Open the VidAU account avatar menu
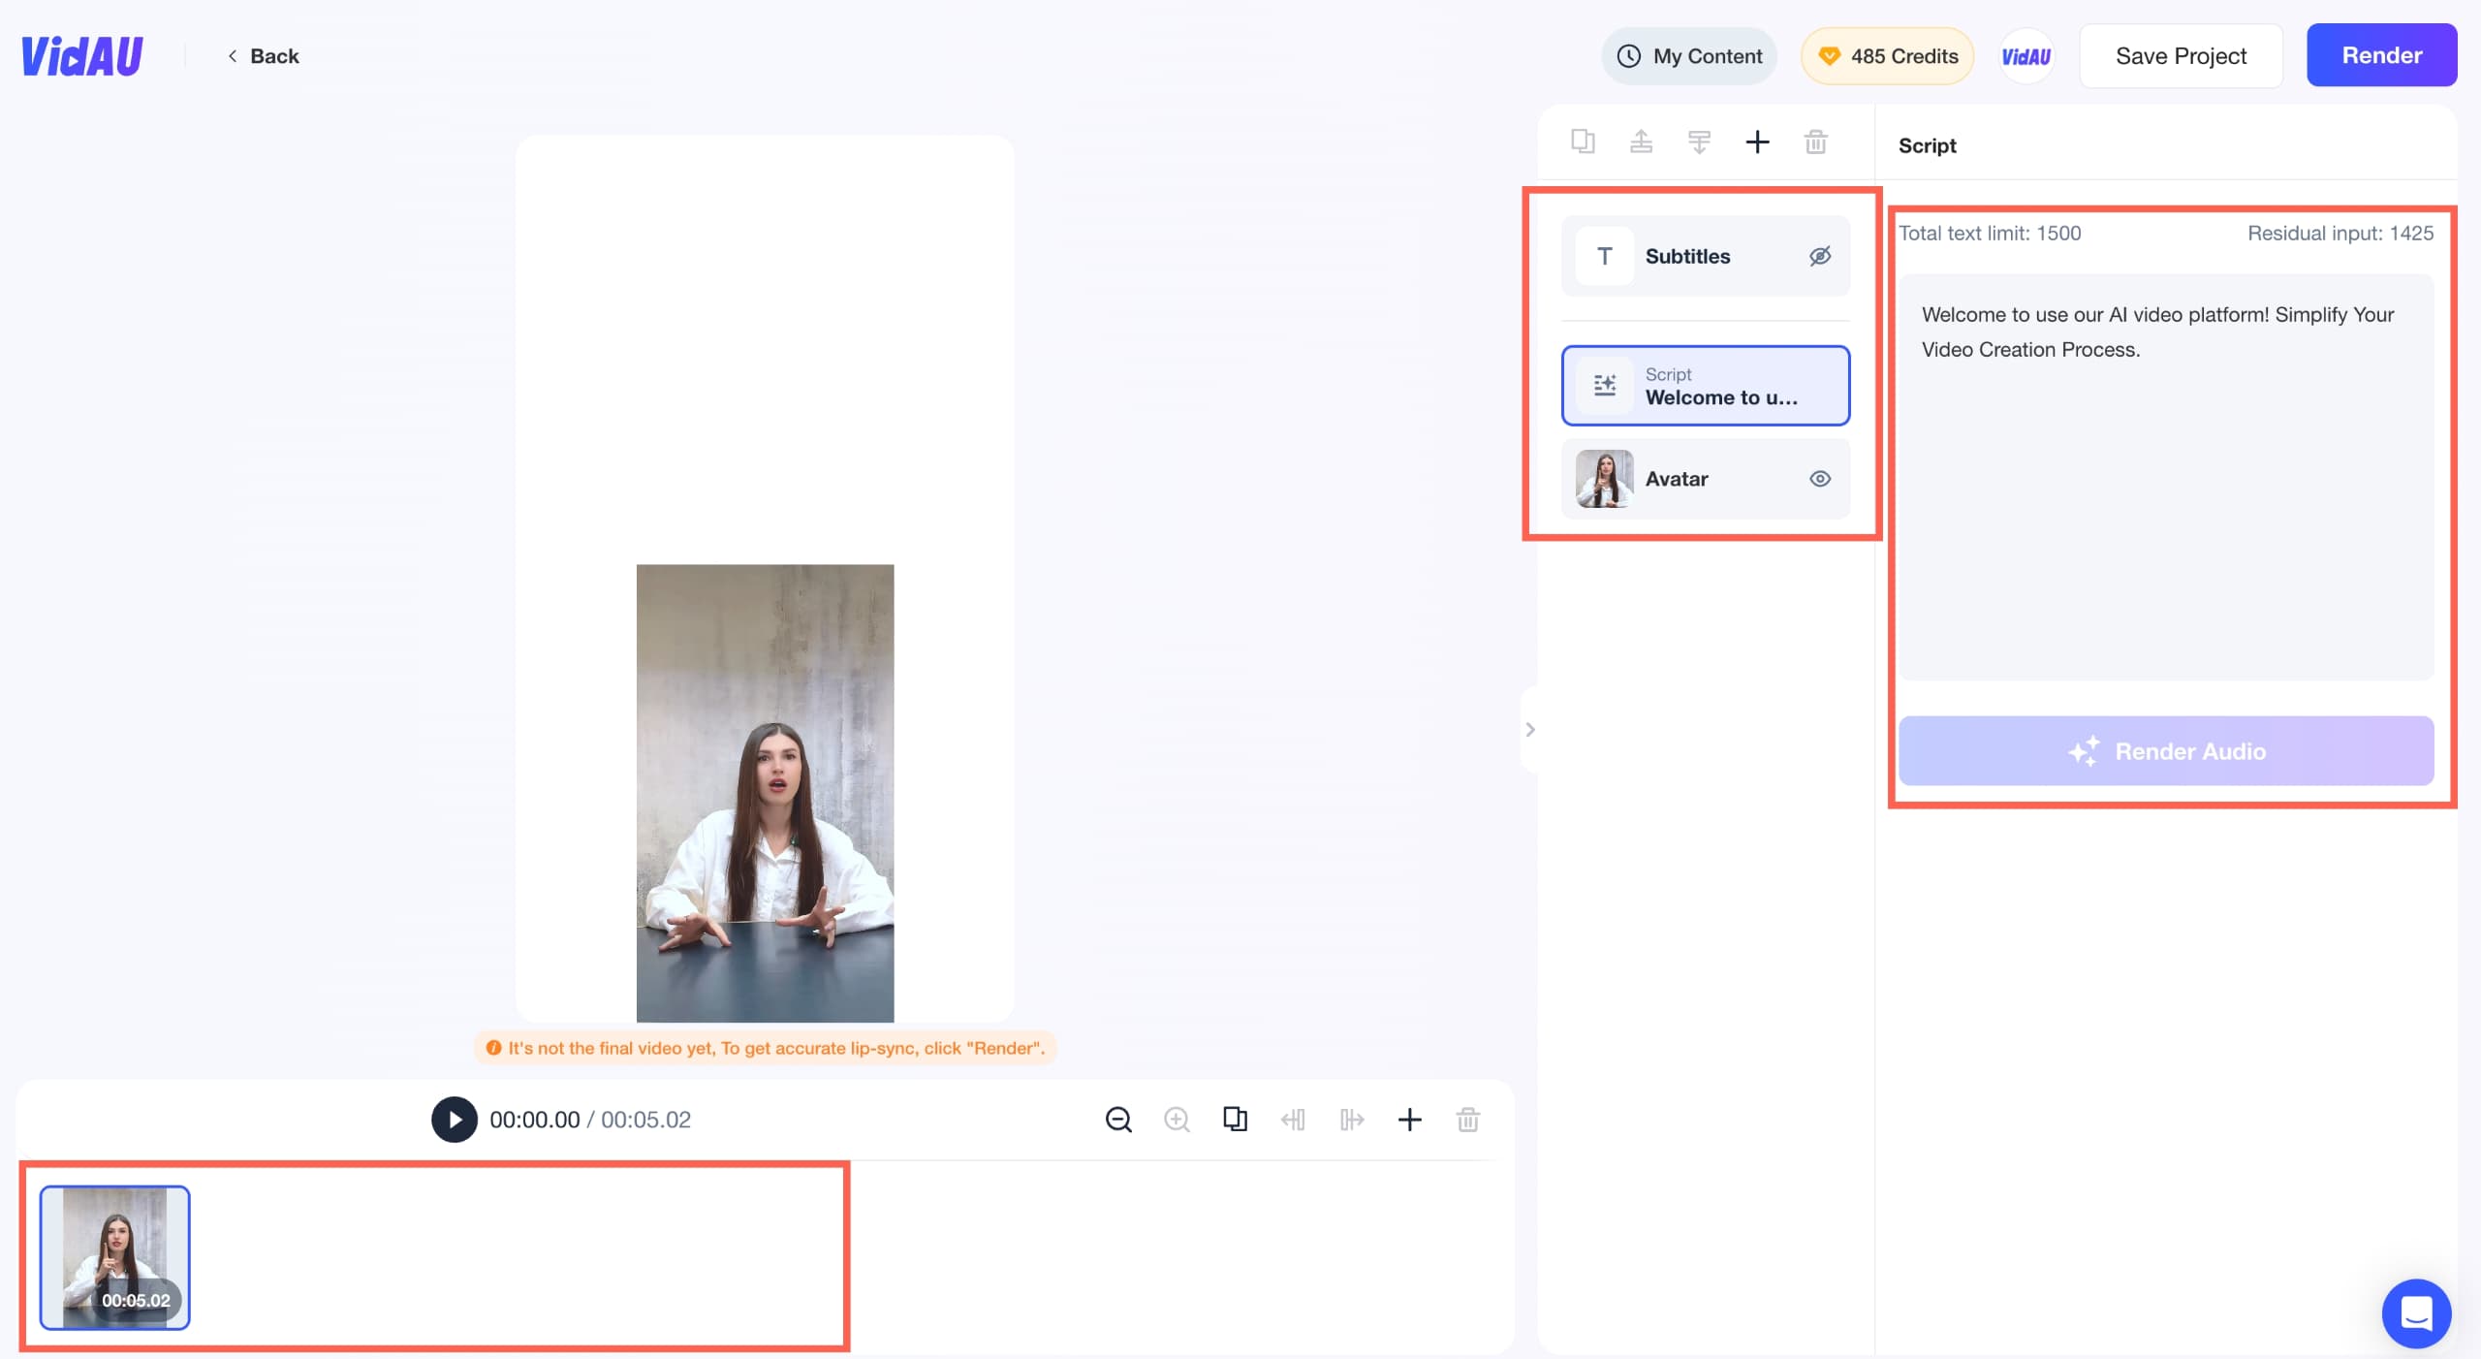The image size is (2481, 1359). 2026,56
